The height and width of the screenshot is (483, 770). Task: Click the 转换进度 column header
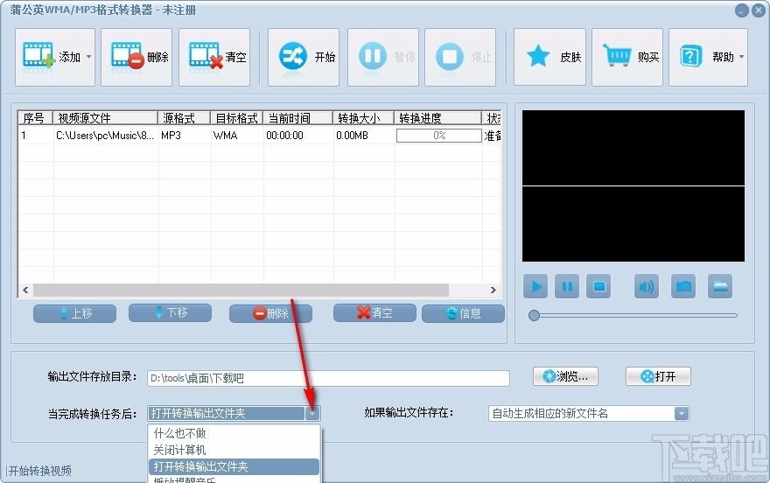pyautogui.click(x=438, y=118)
